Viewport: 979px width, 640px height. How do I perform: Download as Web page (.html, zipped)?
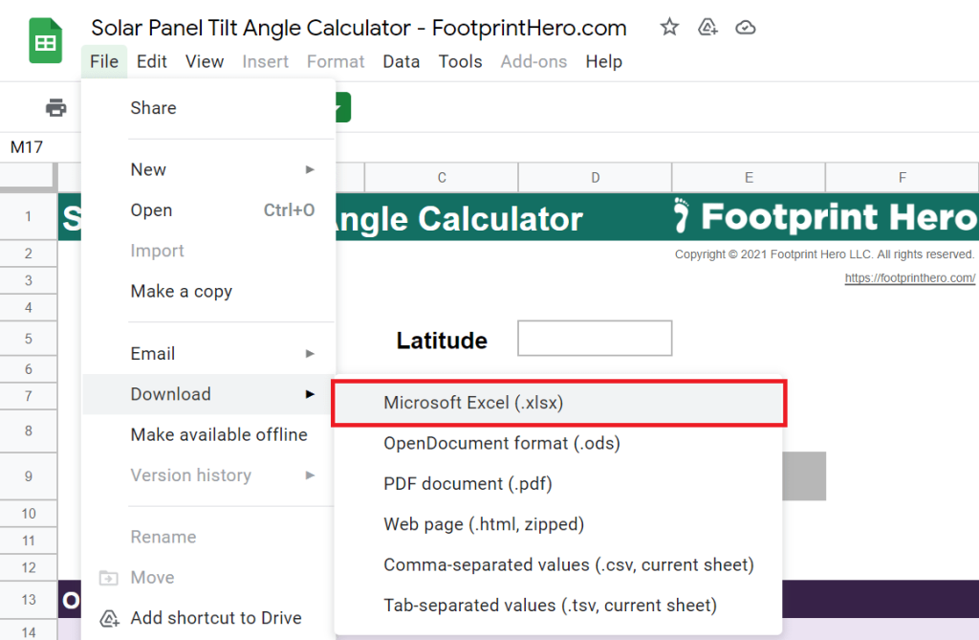click(557, 523)
